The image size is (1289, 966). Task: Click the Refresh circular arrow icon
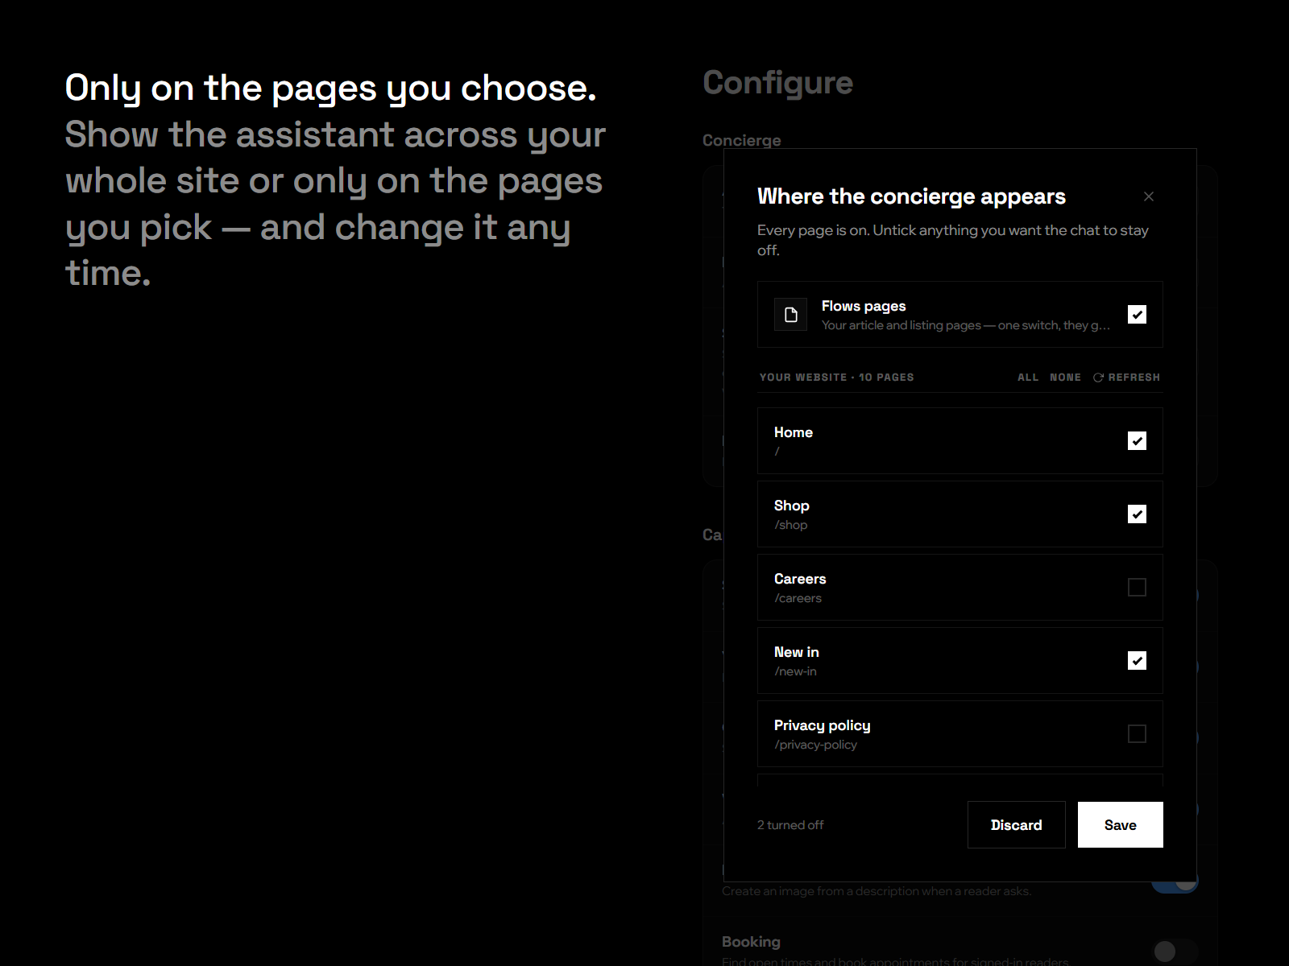coord(1098,378)
